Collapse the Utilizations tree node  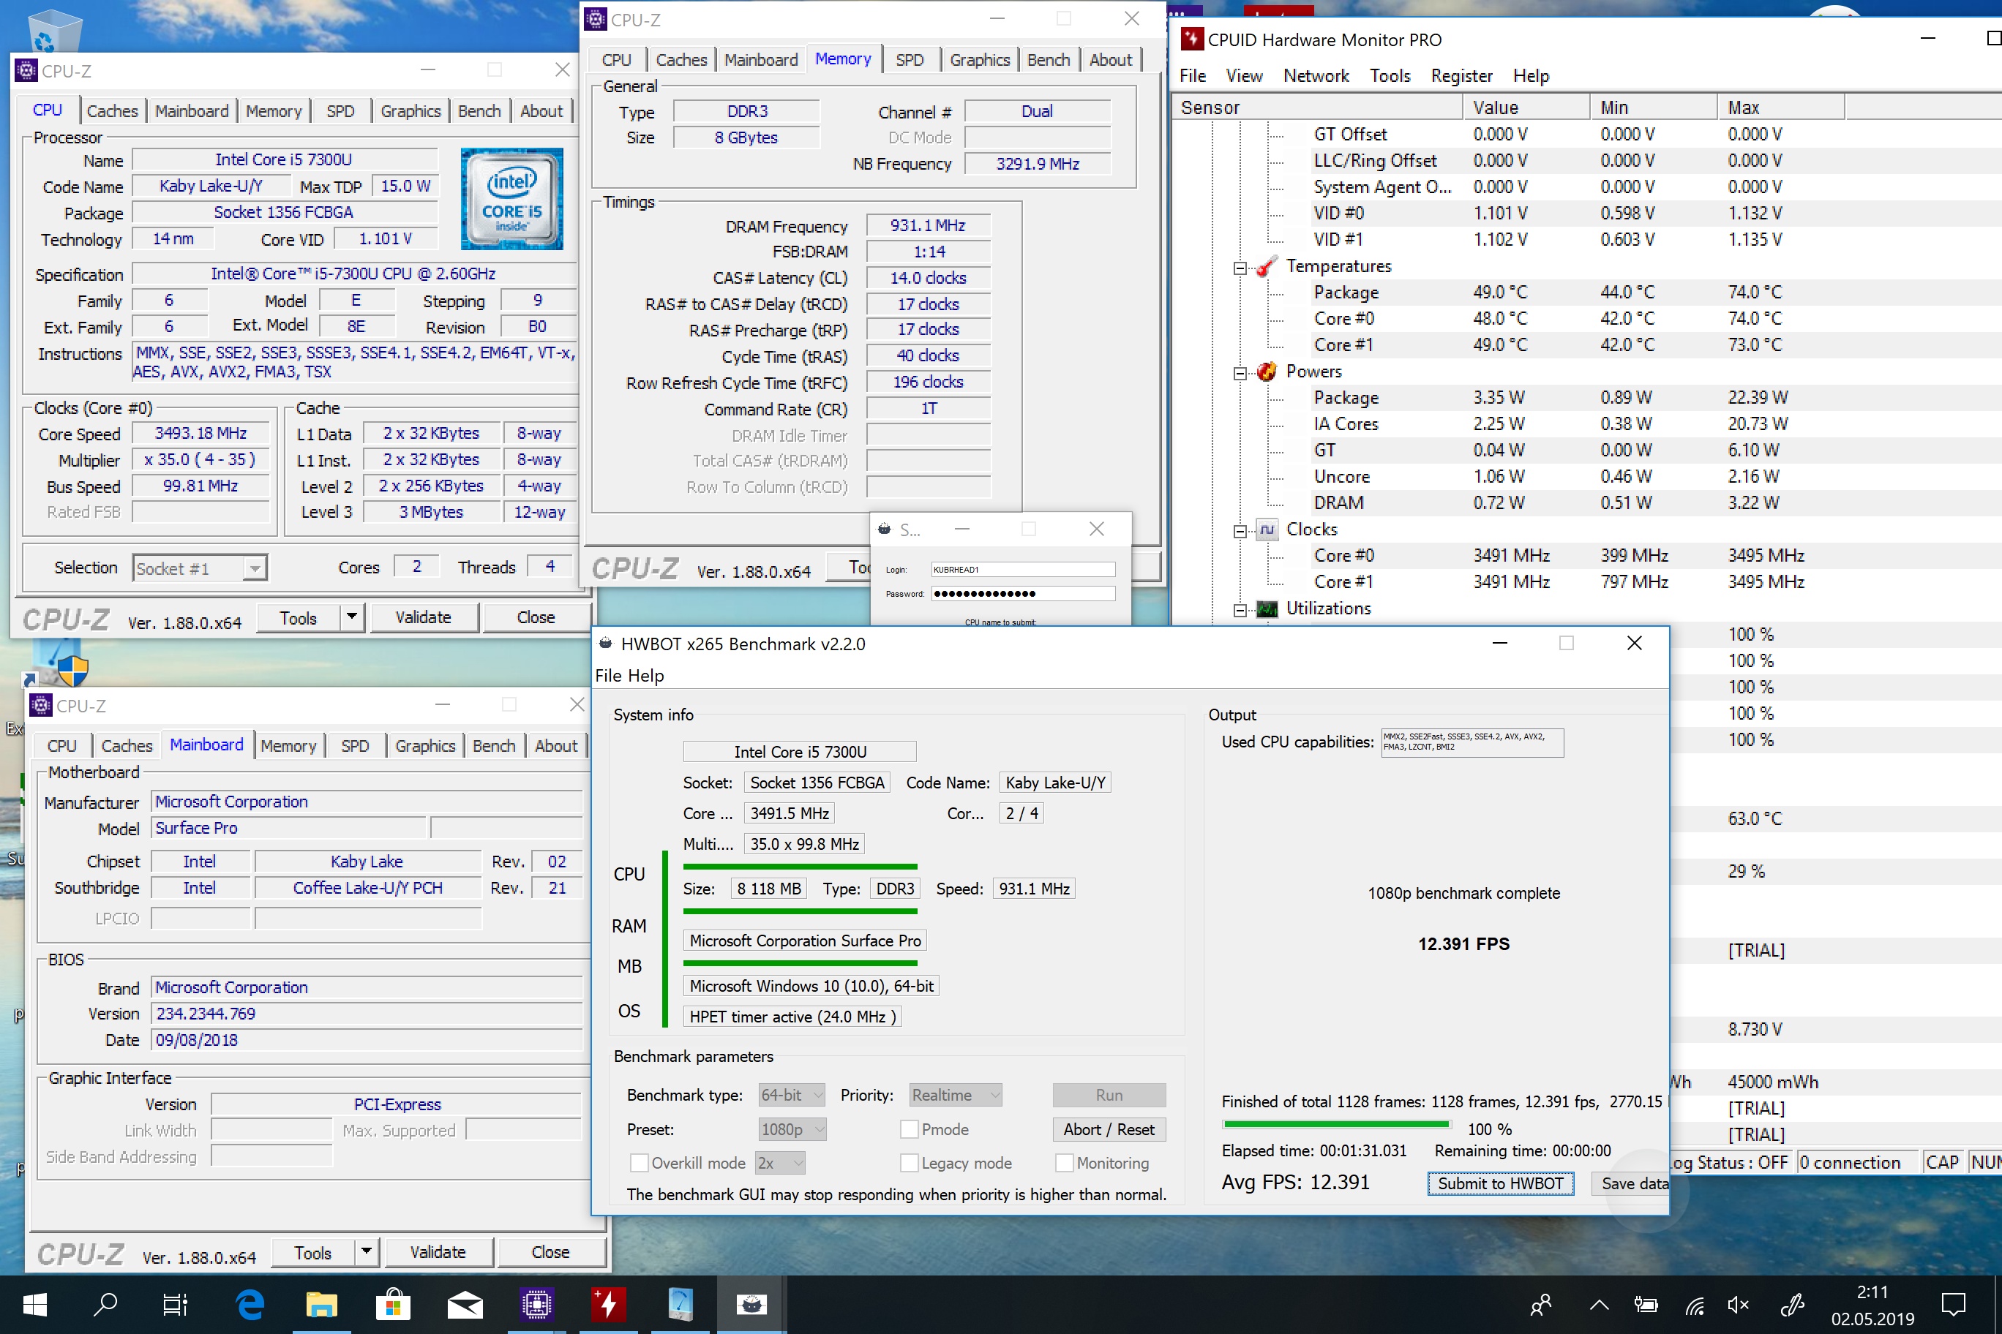1240,611
